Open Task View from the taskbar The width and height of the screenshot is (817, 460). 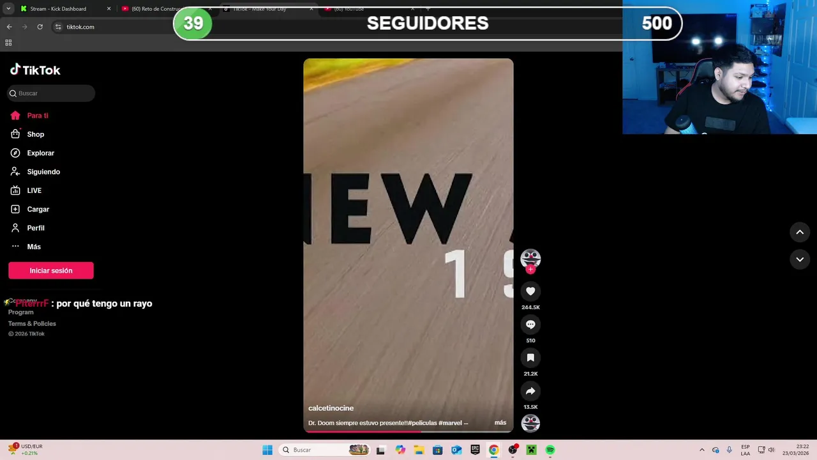pyautogui.click(x=380, y=450)
